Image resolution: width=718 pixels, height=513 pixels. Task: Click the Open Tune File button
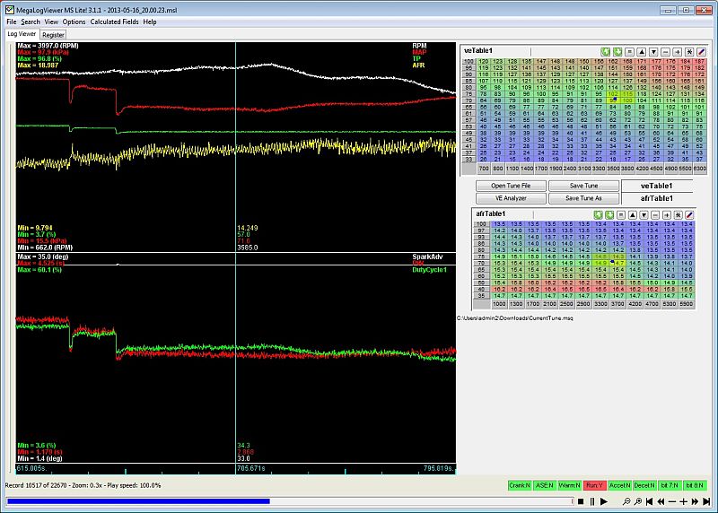coord(510,186)
